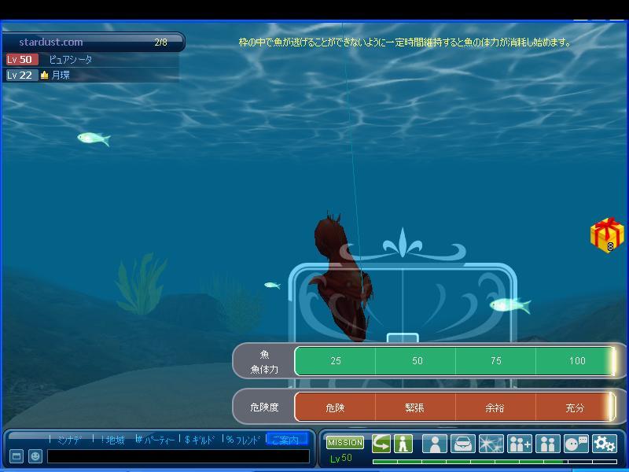629x472 pixels.
Task: Switch to the パーティー chat tab
Action: [156, 440]
